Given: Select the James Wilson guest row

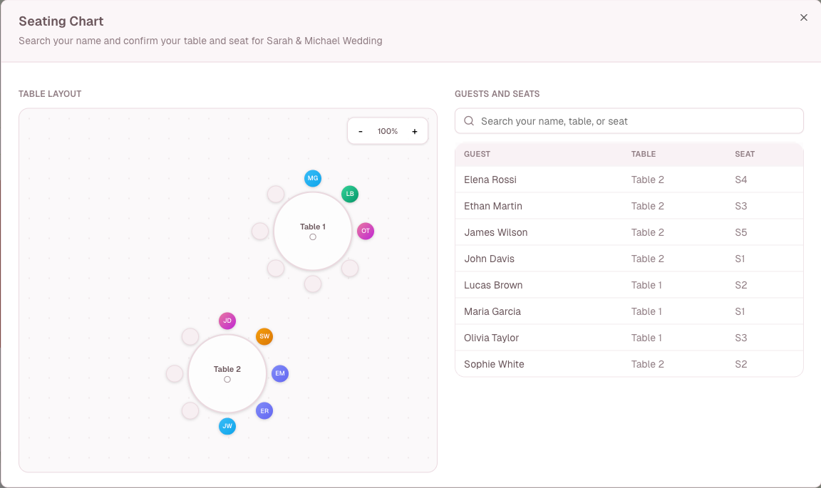Looking at the screenshot, I should [629, 232].
